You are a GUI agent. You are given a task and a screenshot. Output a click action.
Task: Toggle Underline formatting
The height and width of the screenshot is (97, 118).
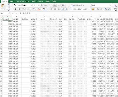(23, 9)
